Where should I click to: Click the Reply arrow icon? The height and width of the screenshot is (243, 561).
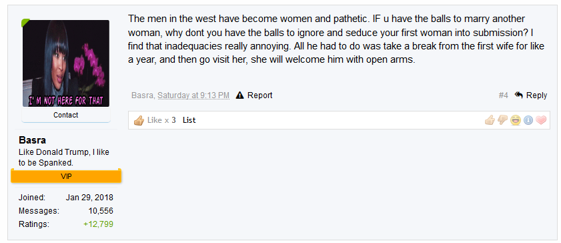518,95
